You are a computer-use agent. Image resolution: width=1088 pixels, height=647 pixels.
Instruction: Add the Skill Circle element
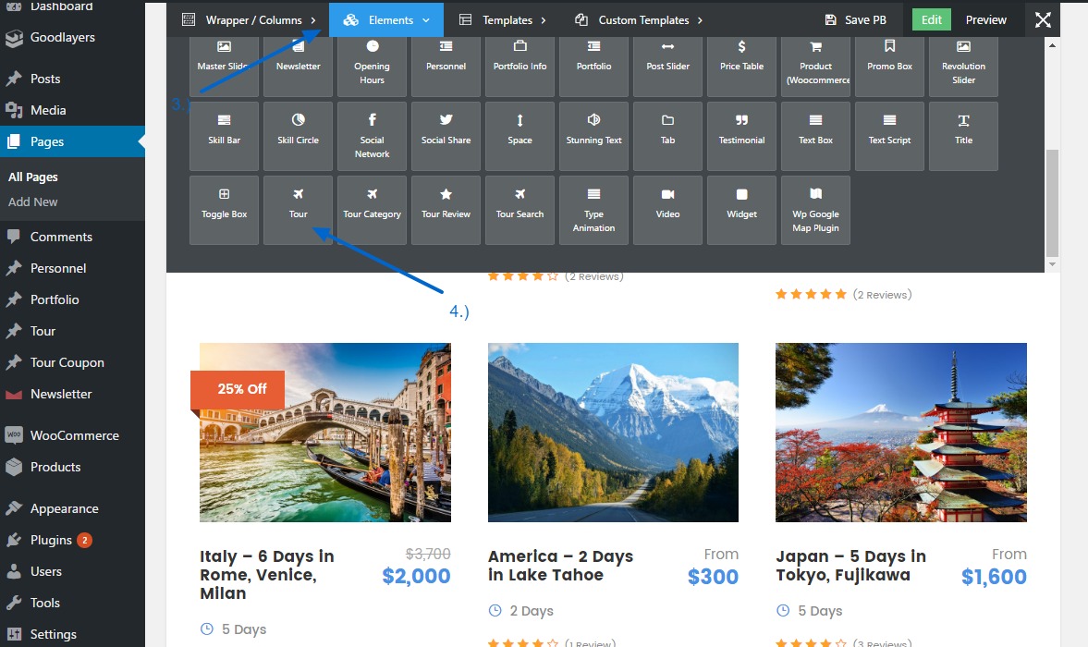[298, 136]
